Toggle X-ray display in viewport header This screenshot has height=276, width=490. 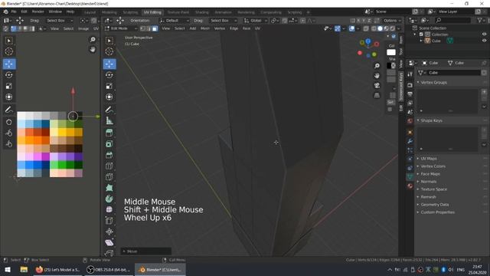pos(366,28)
